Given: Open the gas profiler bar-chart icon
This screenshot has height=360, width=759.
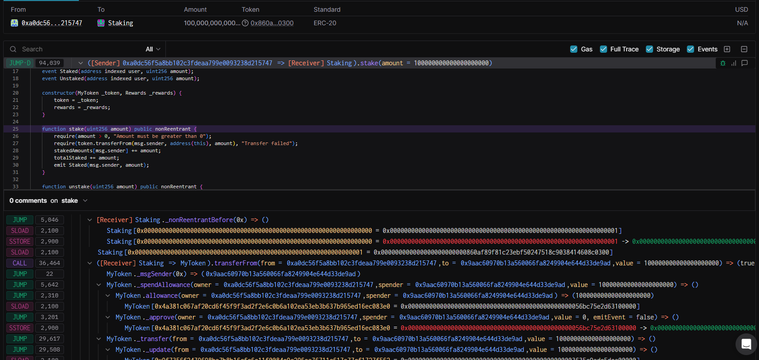Looking at the screenshot, I should click(734, 63).
